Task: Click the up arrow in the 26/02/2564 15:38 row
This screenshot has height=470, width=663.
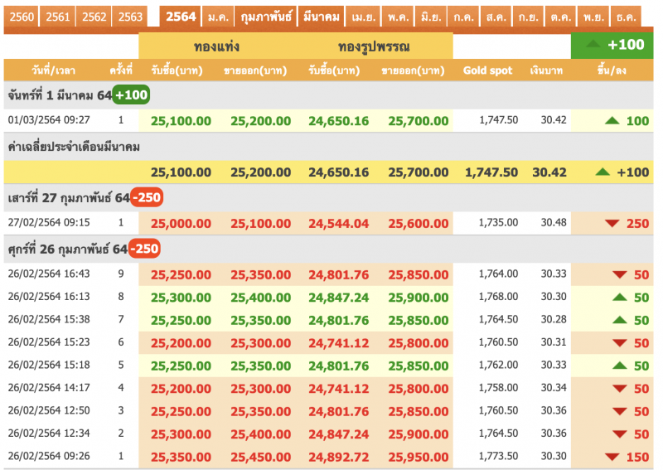Action: [x=619, y=320]
